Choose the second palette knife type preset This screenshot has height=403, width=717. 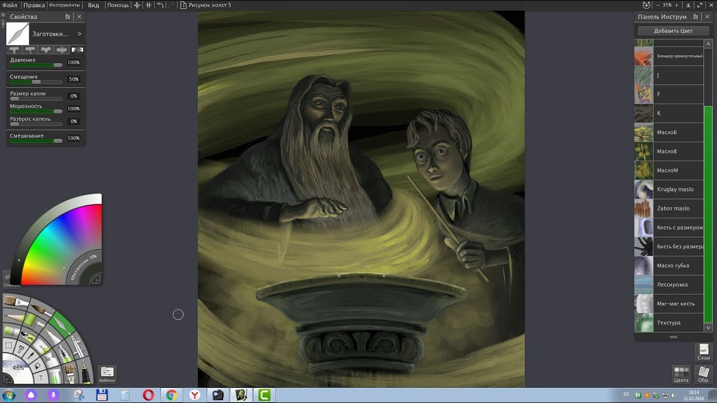31,50
